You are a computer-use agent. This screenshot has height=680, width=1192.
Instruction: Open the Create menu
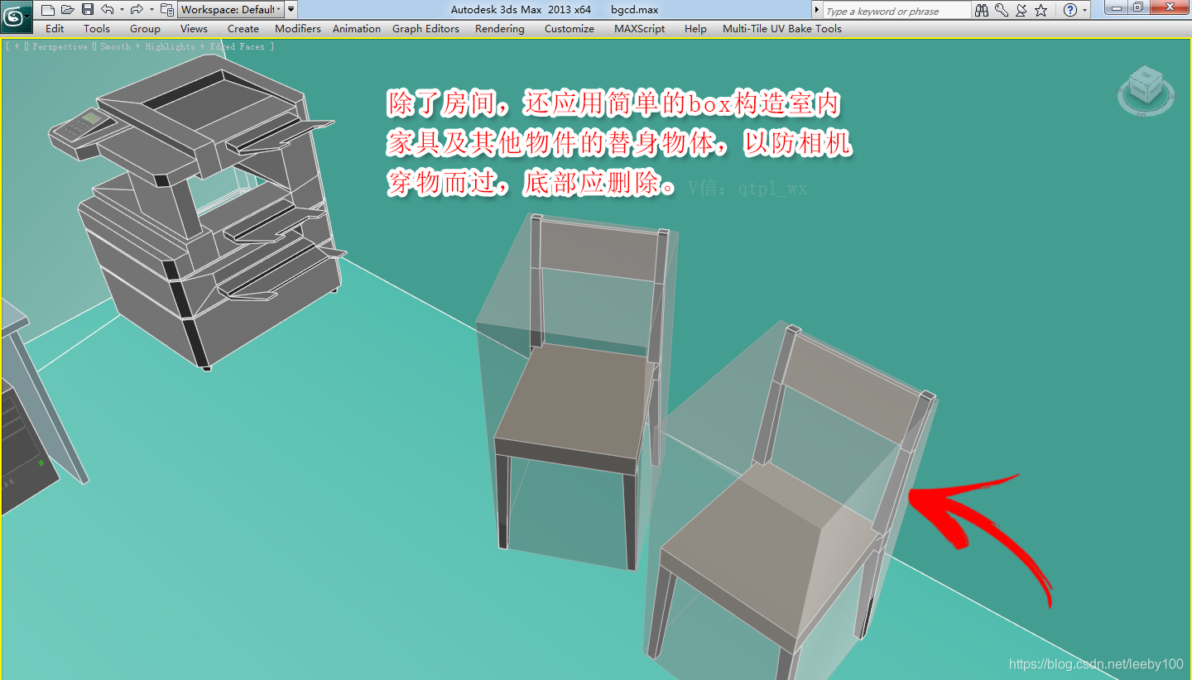tap(243, 28)
